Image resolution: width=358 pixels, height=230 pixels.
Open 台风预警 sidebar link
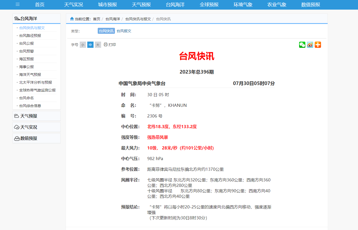pyautogui.click(x=26, y=51)
